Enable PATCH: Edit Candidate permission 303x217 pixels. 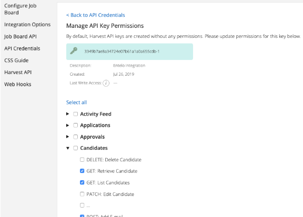pos(82,194)
